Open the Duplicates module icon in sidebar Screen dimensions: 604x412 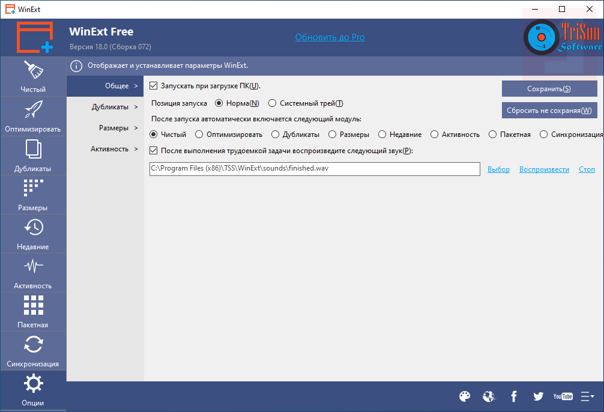click(34, 149)
